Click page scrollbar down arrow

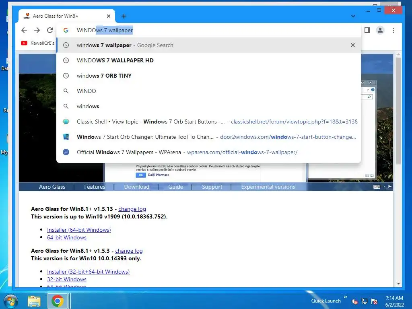coord(398,284)
